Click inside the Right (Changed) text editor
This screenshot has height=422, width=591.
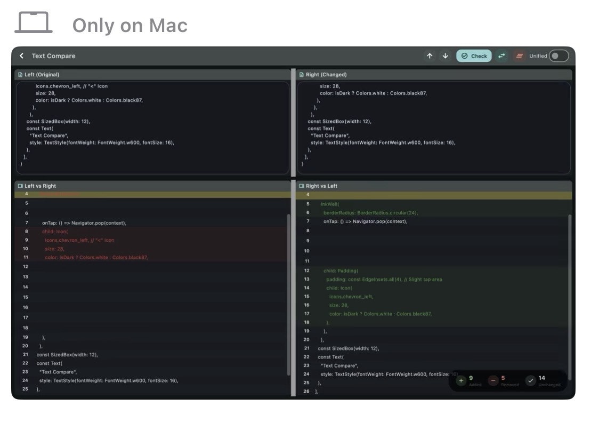pyautogui.click(x=434, y=128)
